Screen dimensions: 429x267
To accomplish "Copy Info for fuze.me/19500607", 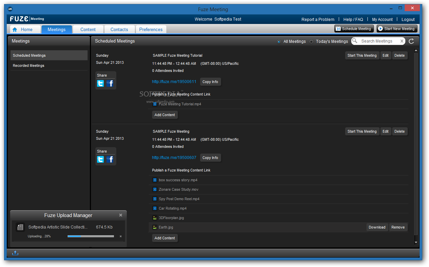I will click(x=210, y=158).
